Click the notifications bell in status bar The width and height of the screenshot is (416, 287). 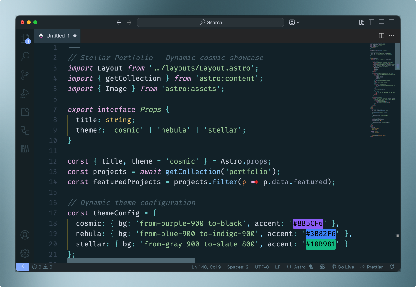click(x=392, y=267)
